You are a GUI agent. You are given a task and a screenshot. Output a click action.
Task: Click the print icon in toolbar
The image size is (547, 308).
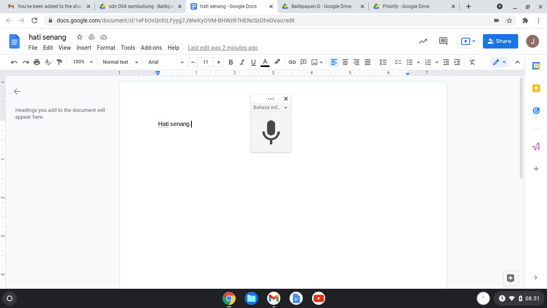click(x=37, y=62)
